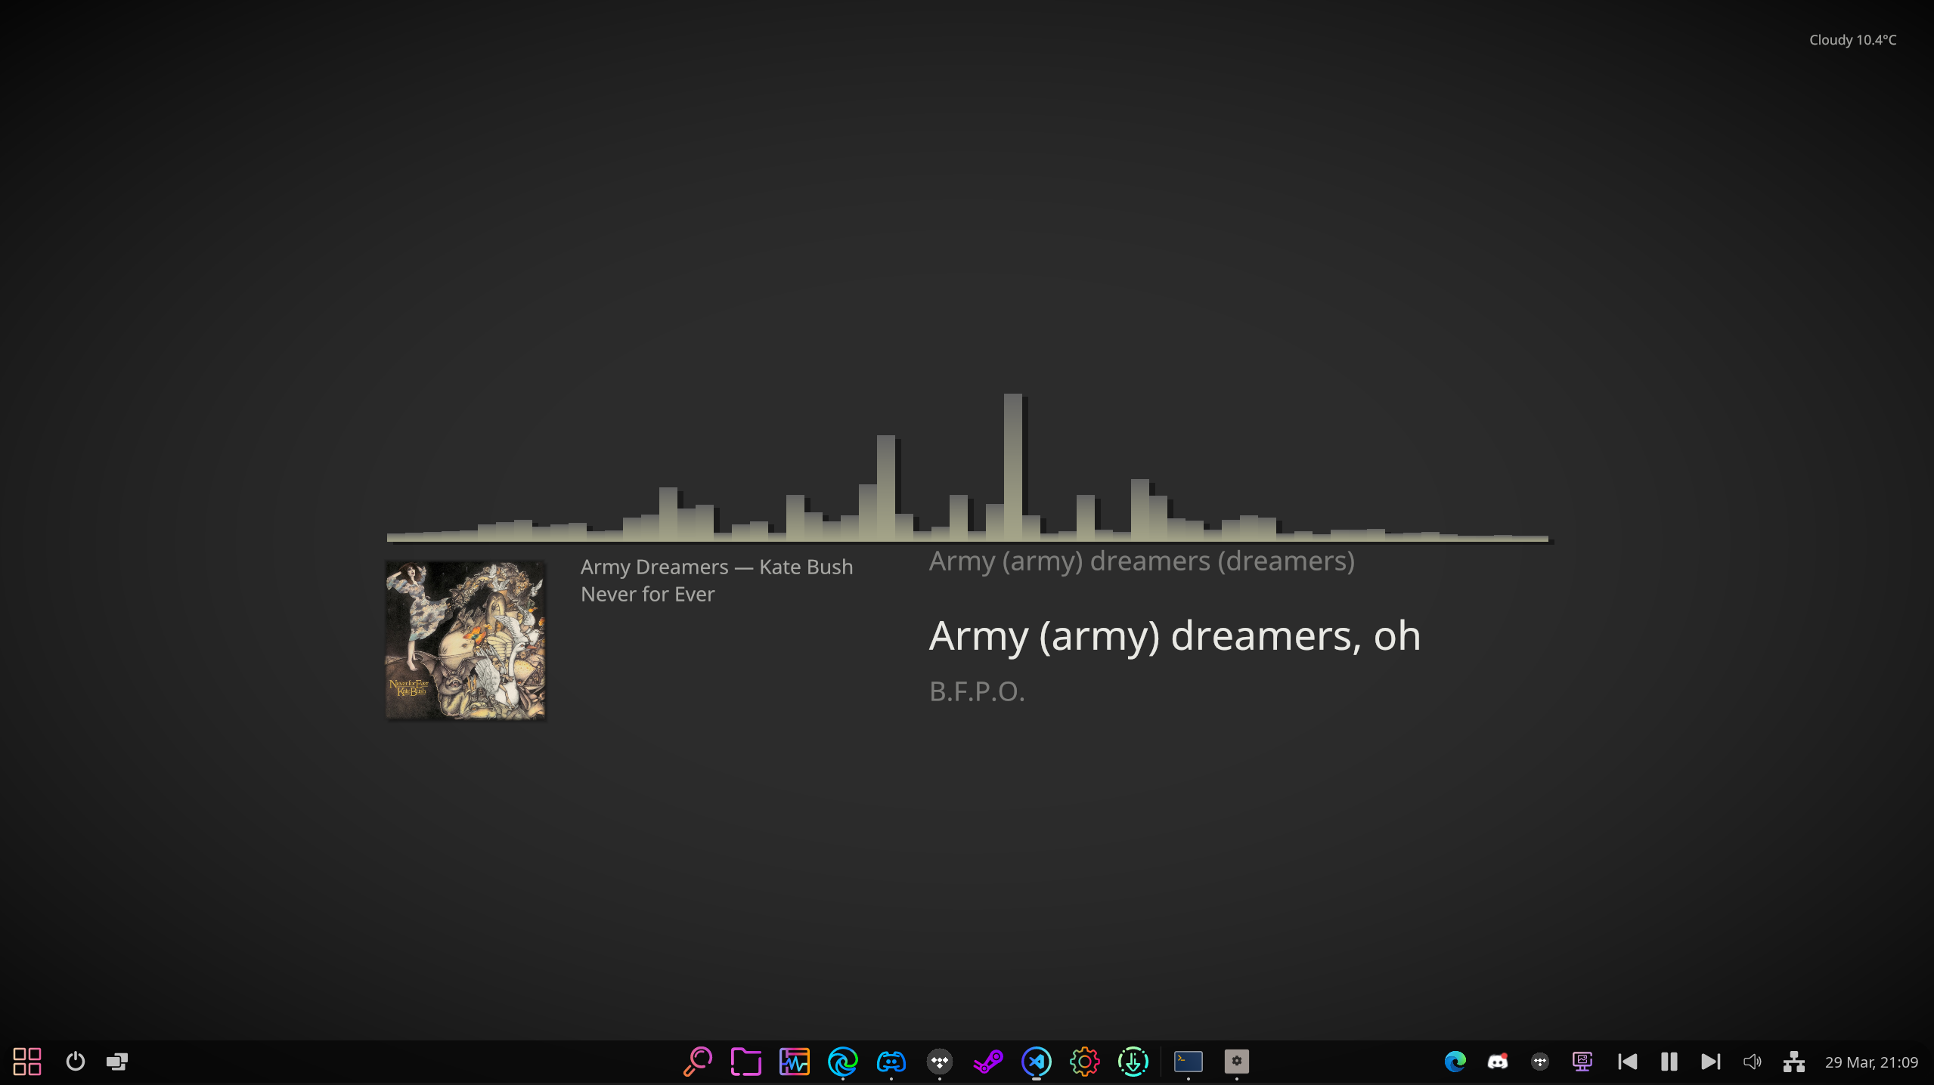This screenshot has height=1085, width=1934.
Task: Go back to the previous track
Action: tap(1627, 1062)
